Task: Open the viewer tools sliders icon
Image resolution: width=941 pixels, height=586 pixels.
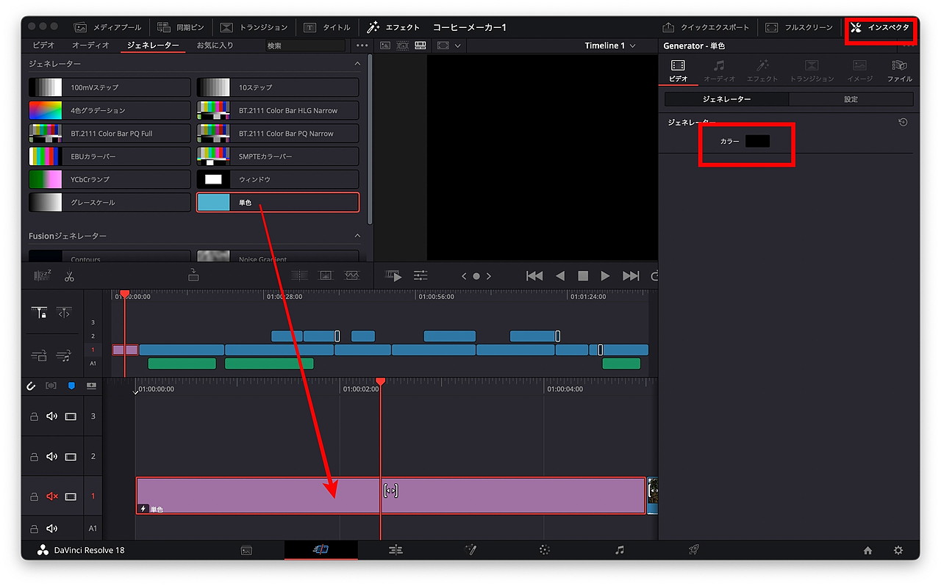Action: (421, 276)
